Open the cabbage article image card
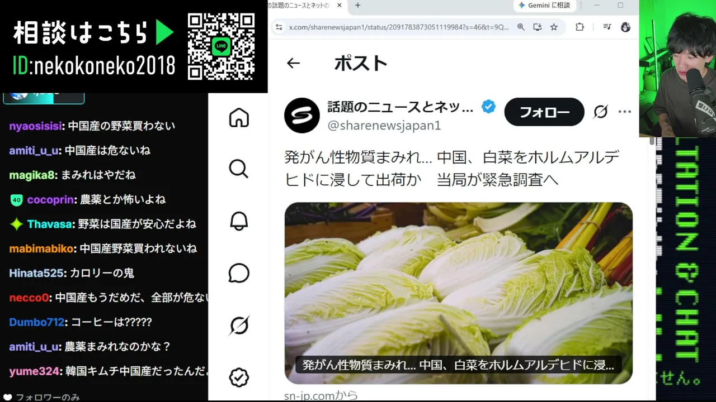The width and height of the screenshot is (716, 402). point(459,293)
